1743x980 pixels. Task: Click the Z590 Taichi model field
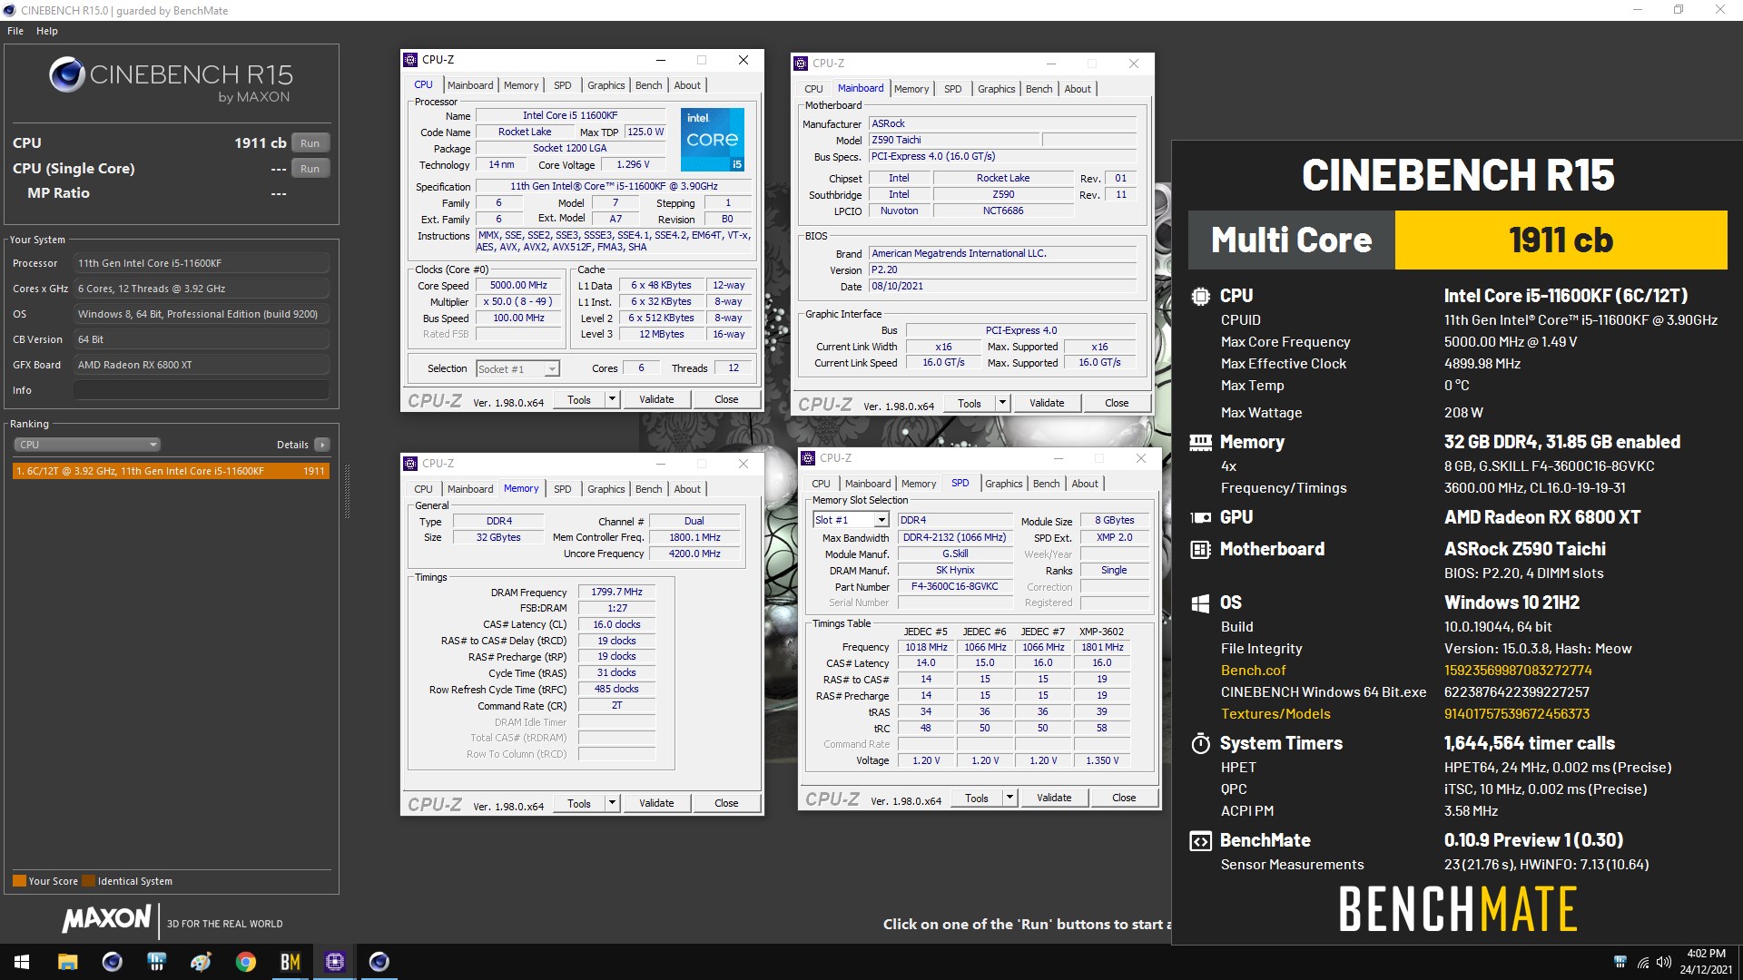pos(953,140)
